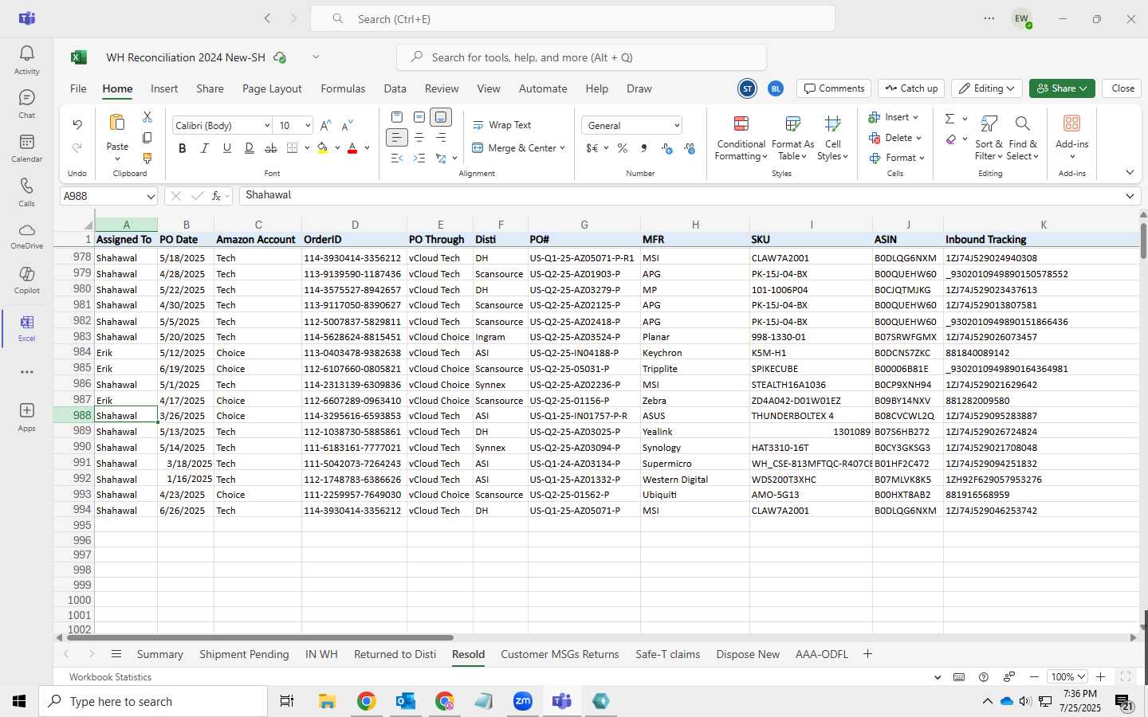Image resolution: width=1148 pixels, height=717 pixels.
Task: Click the Cut scissors icon
Action: (x=147, y=117)
